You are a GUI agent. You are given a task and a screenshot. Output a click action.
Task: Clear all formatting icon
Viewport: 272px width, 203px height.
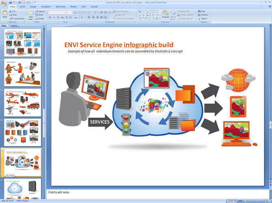tap(84, 13)
